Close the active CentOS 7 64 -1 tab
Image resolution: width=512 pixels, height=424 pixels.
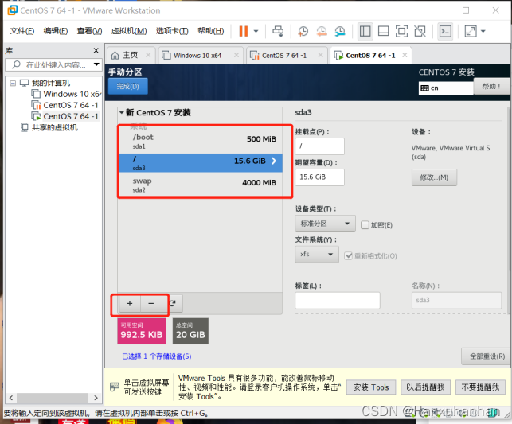405,55
